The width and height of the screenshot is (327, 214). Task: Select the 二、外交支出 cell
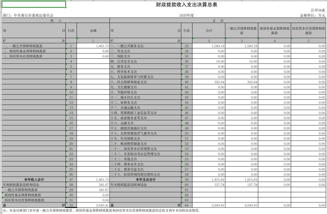[x=146, y=51]
